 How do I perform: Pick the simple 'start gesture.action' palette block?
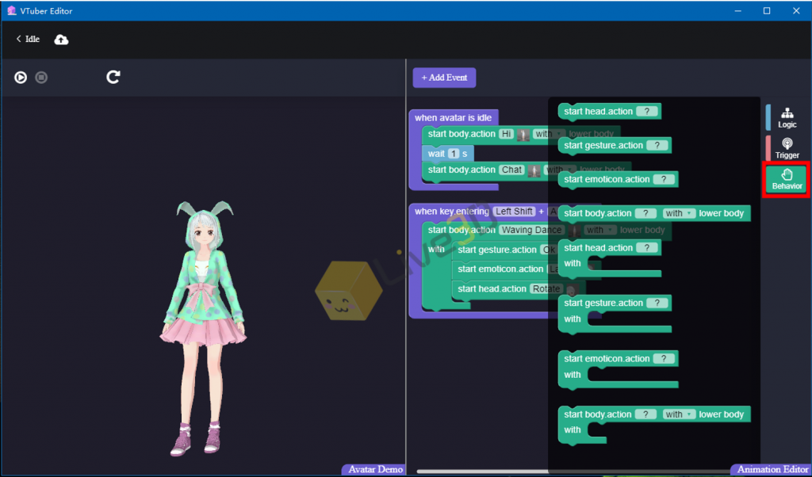click(x=615, y=145)
